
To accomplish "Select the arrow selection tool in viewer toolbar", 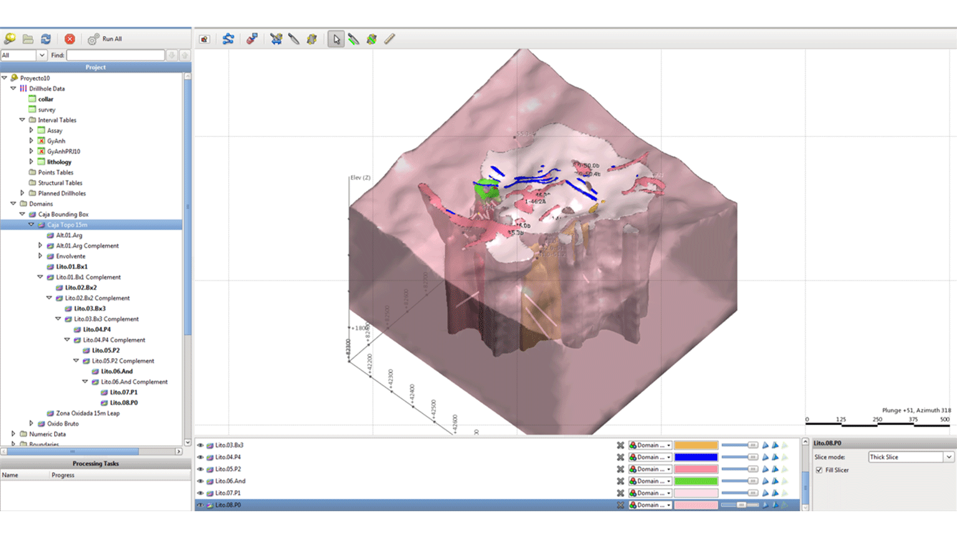I will point(336,39).
